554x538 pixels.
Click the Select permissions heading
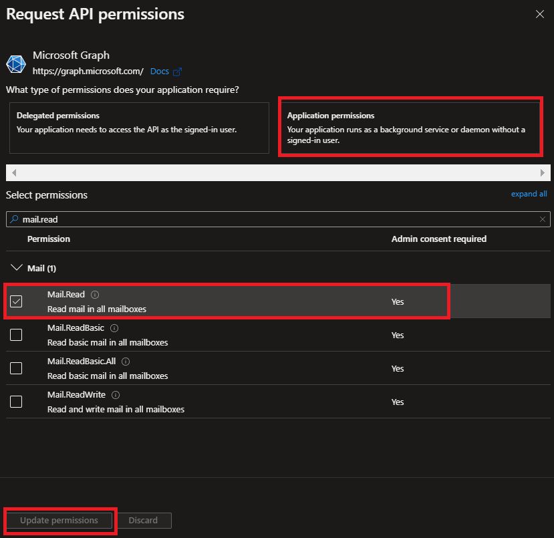(x=47, y=195)
